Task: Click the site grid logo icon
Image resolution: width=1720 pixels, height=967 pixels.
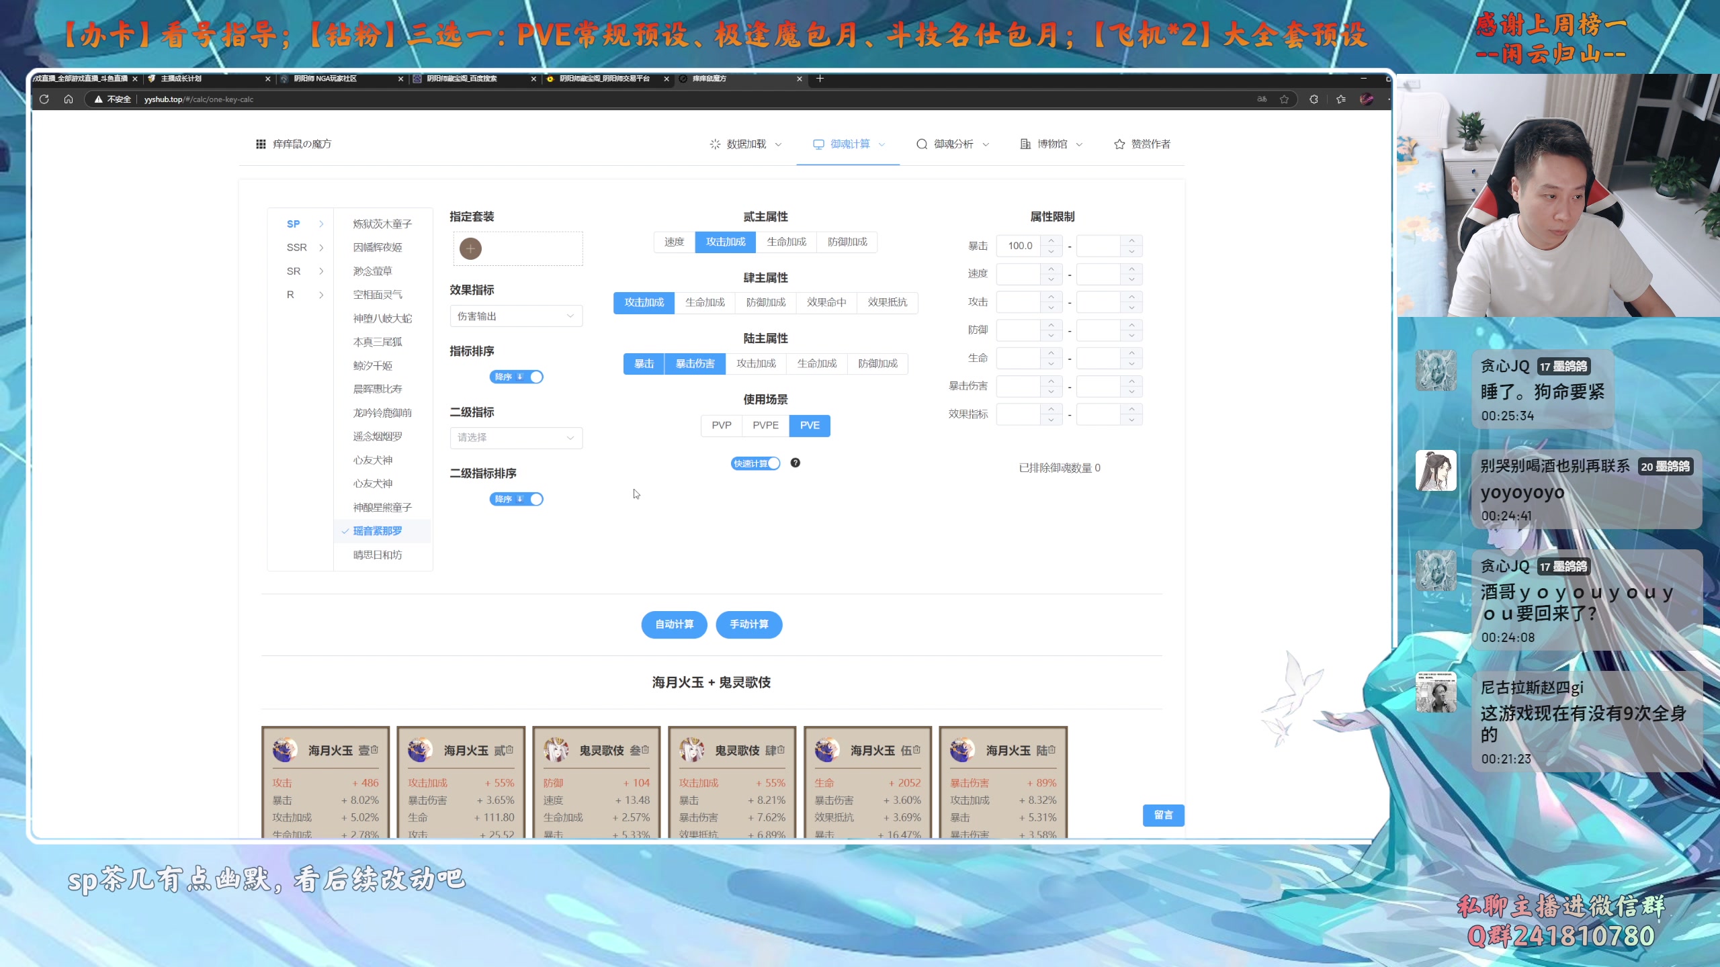Action: point(261,144)
